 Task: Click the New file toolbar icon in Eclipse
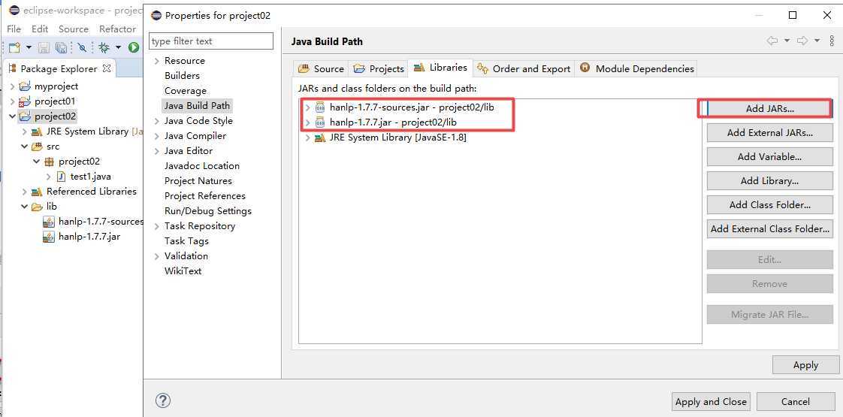(14, 48)
